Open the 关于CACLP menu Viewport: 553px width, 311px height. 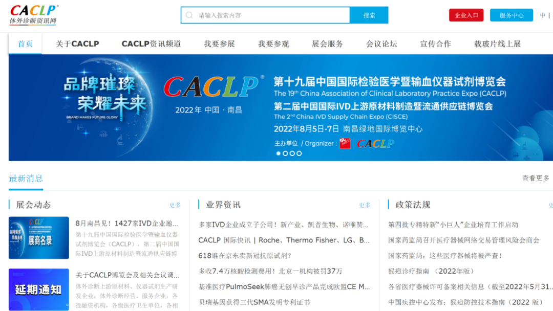[x=77, y=43]
